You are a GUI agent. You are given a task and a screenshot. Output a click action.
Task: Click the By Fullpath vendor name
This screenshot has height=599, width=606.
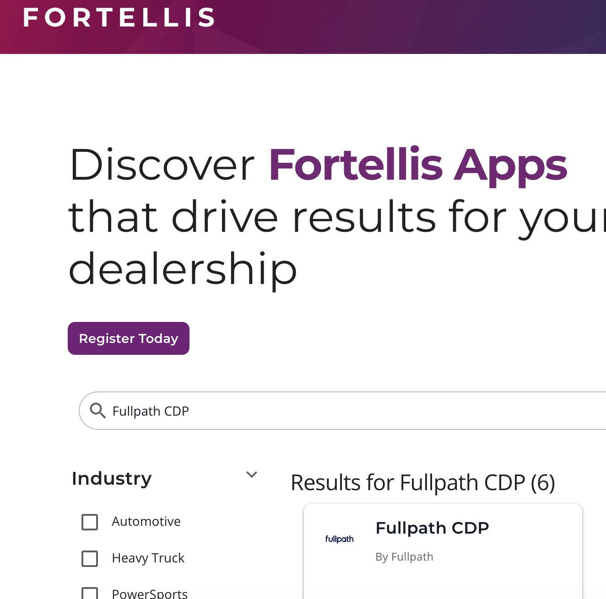[x=404, y=557]
